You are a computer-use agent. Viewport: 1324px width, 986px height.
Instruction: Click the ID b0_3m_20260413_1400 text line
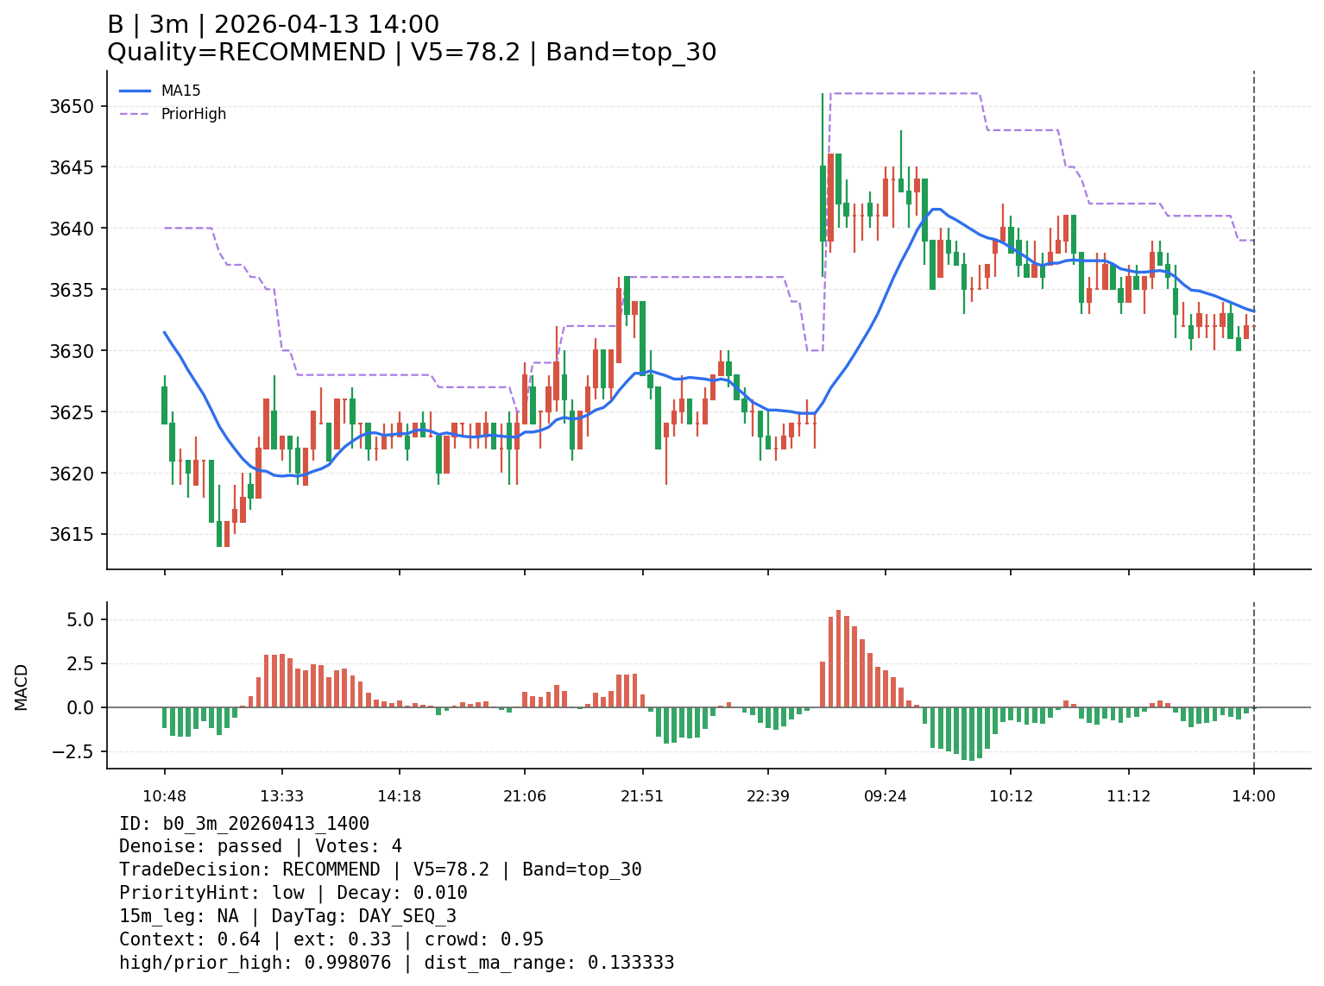tap(244, 824)
